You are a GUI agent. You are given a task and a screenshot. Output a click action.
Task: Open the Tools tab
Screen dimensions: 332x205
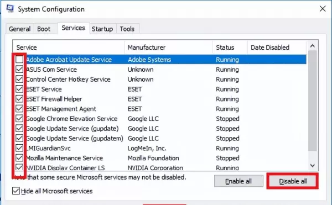coord(127,29)
